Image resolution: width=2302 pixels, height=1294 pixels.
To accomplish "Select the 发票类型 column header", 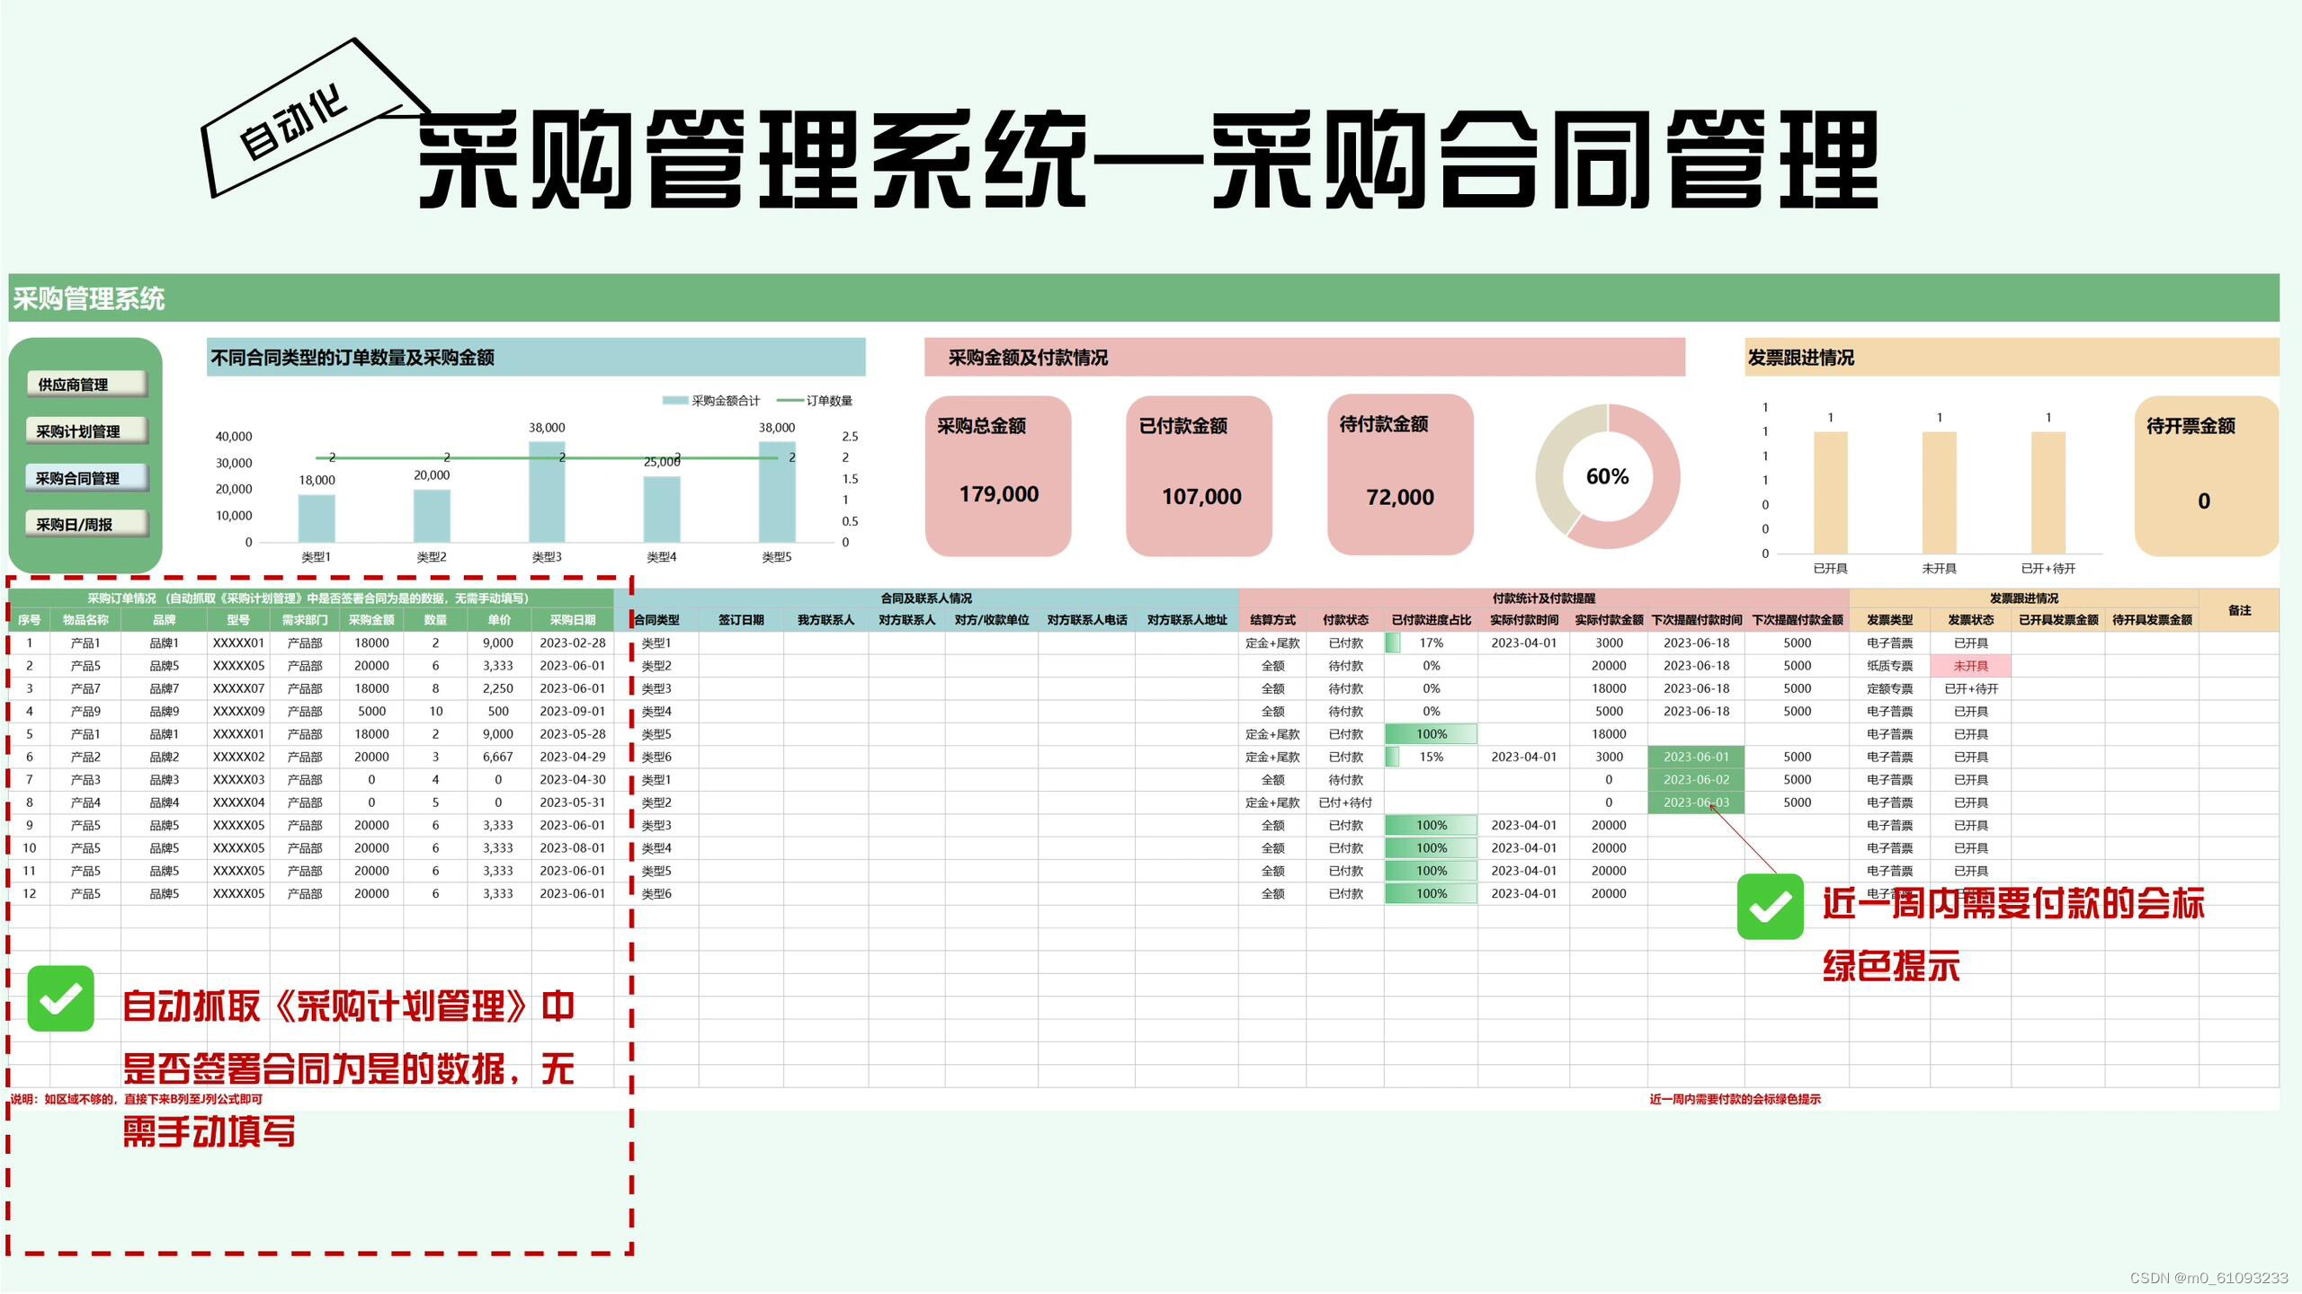I will pyautogui.click(x=1889, y=620).
